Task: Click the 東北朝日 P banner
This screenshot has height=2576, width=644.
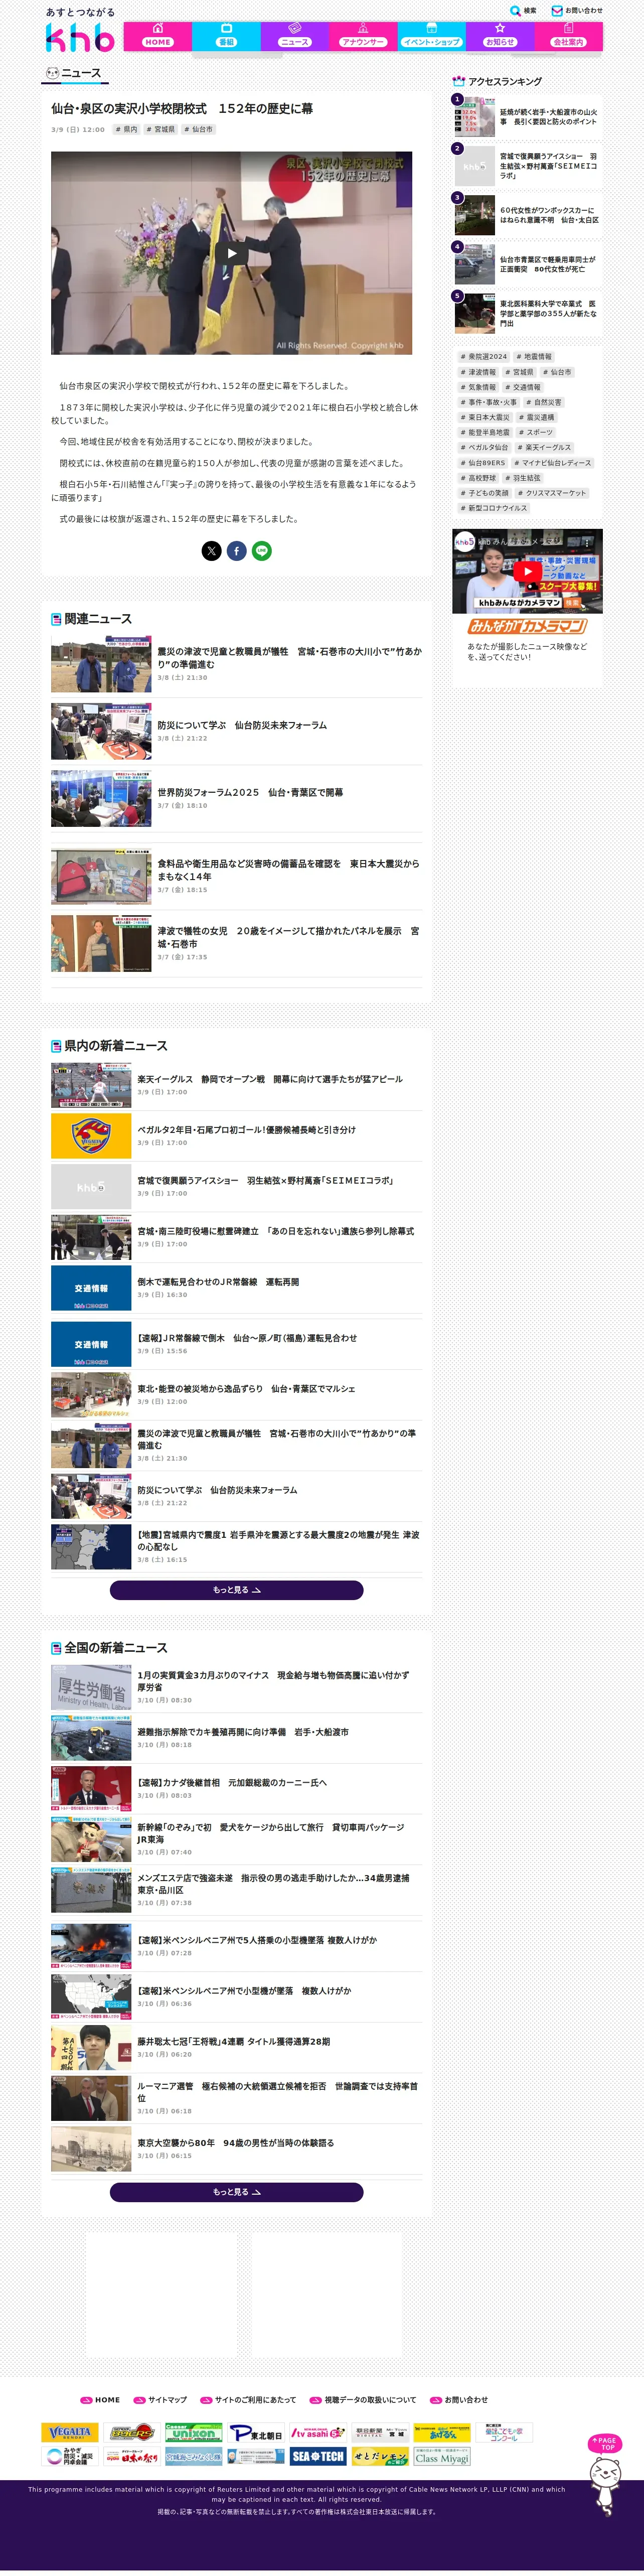Action: click(x=256, y=2433)
